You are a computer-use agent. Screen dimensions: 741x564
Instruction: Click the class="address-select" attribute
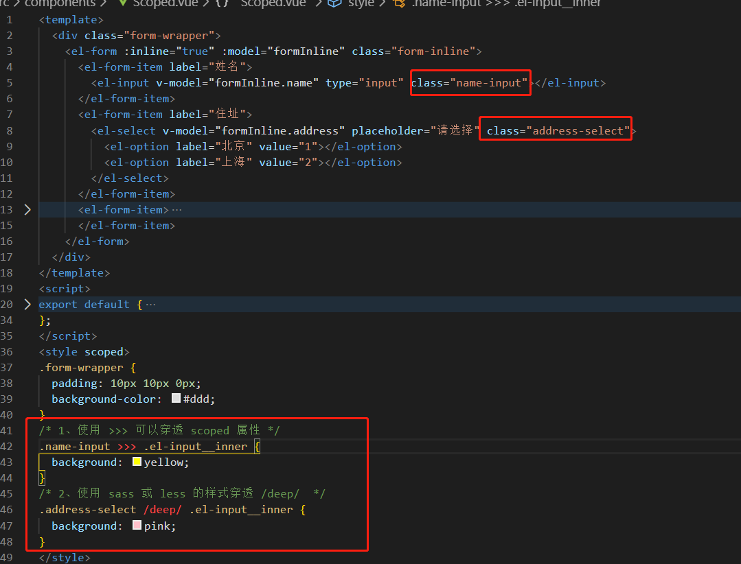(x=558, y=131)
